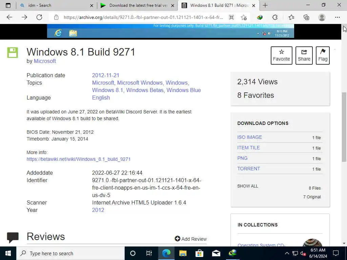Image resolution: width=347 pixels, height=260 pixels.
Task: Open the Favorites list icon
Action: tap(291, 17)
